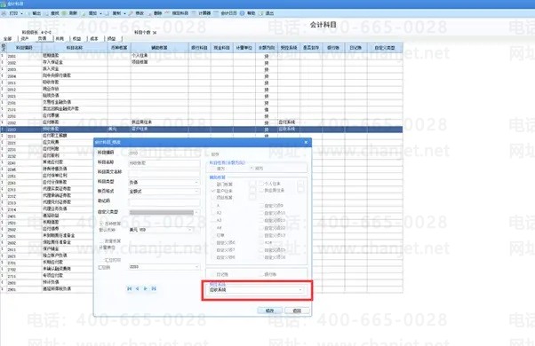This screenshot has height=346, width=535.
Task: Expand the 科目类型 dropdown
Action: (196, 182)
